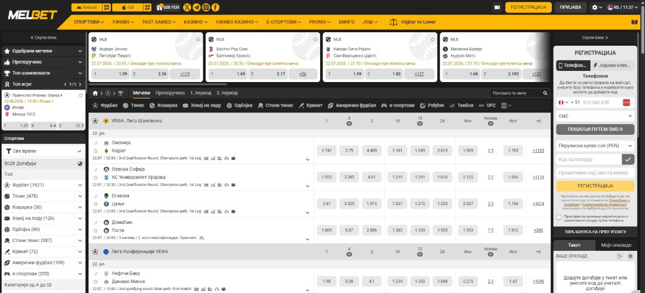The image size is (645, 293).
Task: Open the Telegram social icon
Action: click(196, 8)
